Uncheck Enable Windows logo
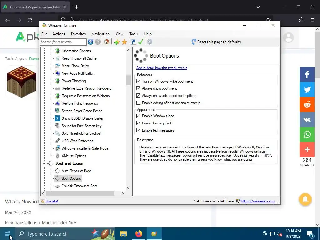Image resolution: width=320 pixels, height=240 pixels. (x=138, y=116)
